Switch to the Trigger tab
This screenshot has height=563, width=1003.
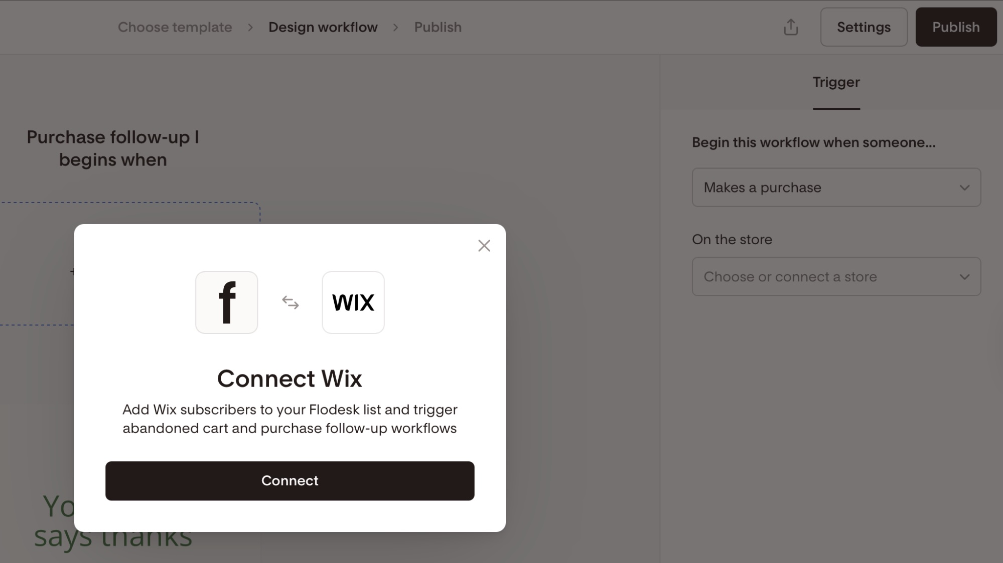836,83
